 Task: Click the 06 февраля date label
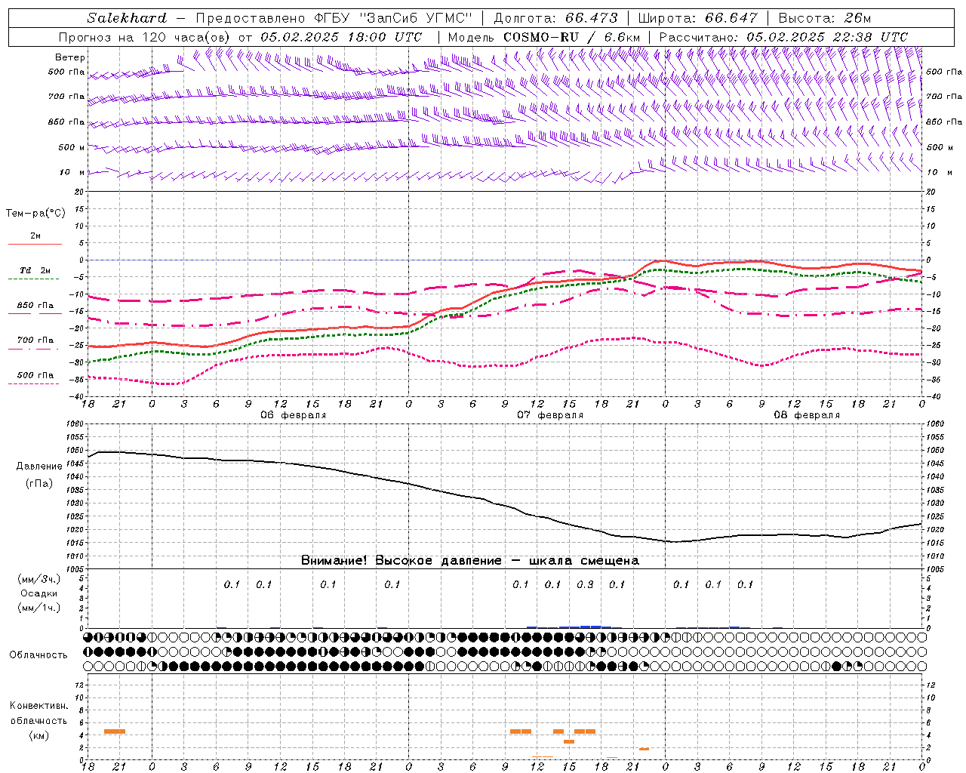point(294,415)
